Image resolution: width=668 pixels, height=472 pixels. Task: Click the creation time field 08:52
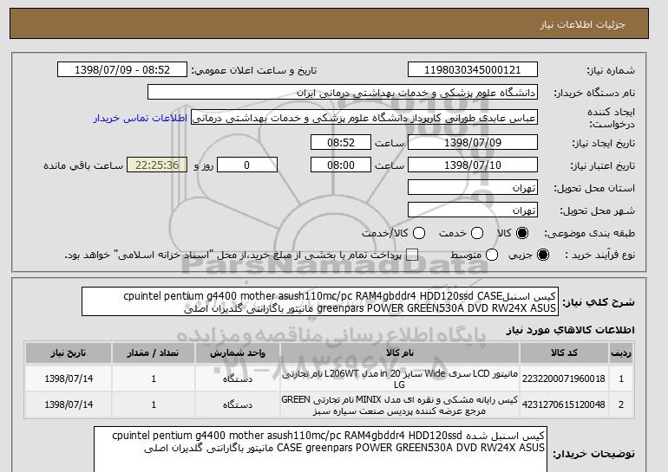click(x=341, y=142)
